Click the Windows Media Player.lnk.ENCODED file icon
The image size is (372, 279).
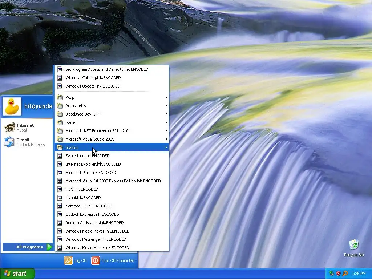[60, 231]
